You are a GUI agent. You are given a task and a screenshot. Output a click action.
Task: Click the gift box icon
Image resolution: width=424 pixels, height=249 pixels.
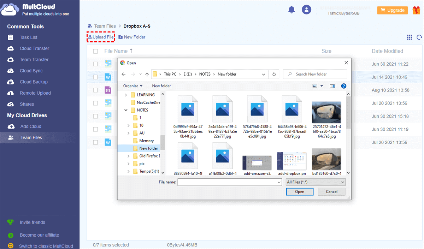click(x=416, y=10)
